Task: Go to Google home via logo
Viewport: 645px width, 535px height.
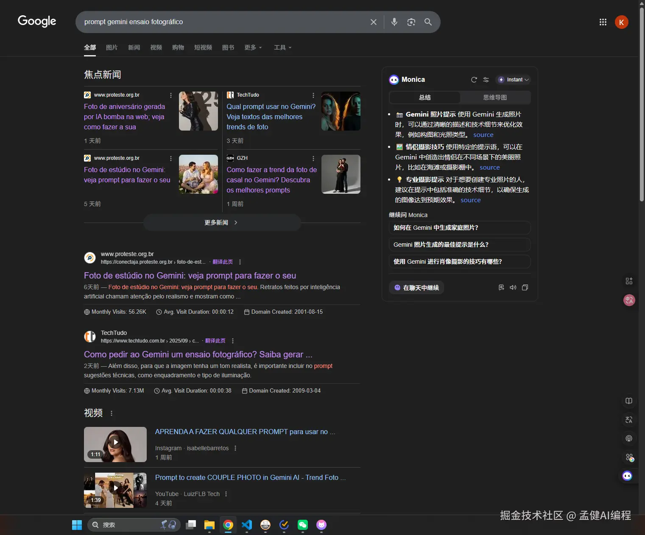Action: coord(37,21)
